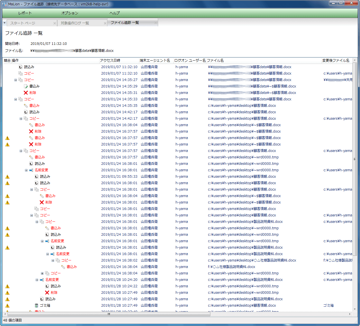Screen dimensions: 360x326
Task: Click the red X 削除 icon at 14:35:31
Action: pyautogui.click(x=26, y=93)
